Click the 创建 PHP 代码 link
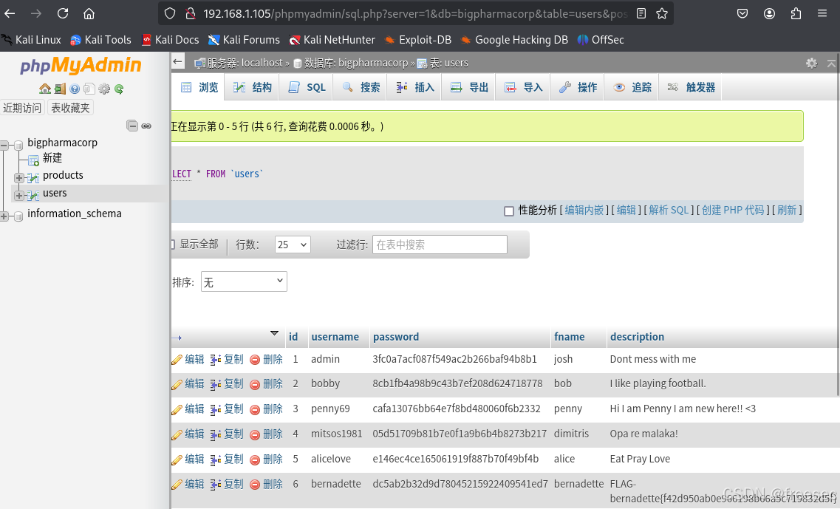The image size is (840, 509). [x=733, y=210]
